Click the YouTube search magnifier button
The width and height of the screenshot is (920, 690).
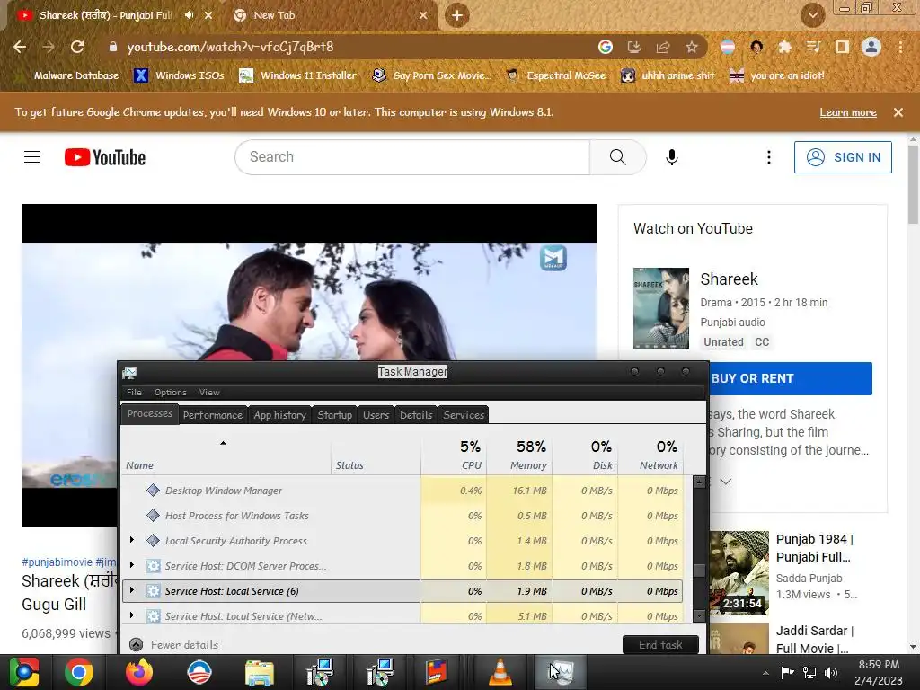click(617, 157)
